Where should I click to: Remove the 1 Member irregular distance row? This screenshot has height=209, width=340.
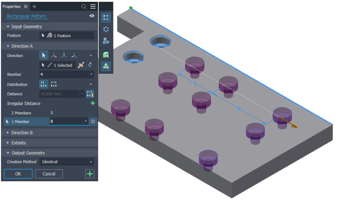(93, 121)
